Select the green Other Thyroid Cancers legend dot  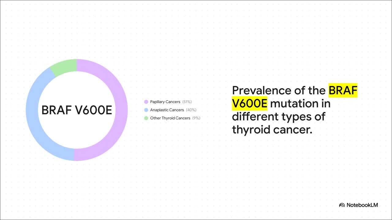146,118
